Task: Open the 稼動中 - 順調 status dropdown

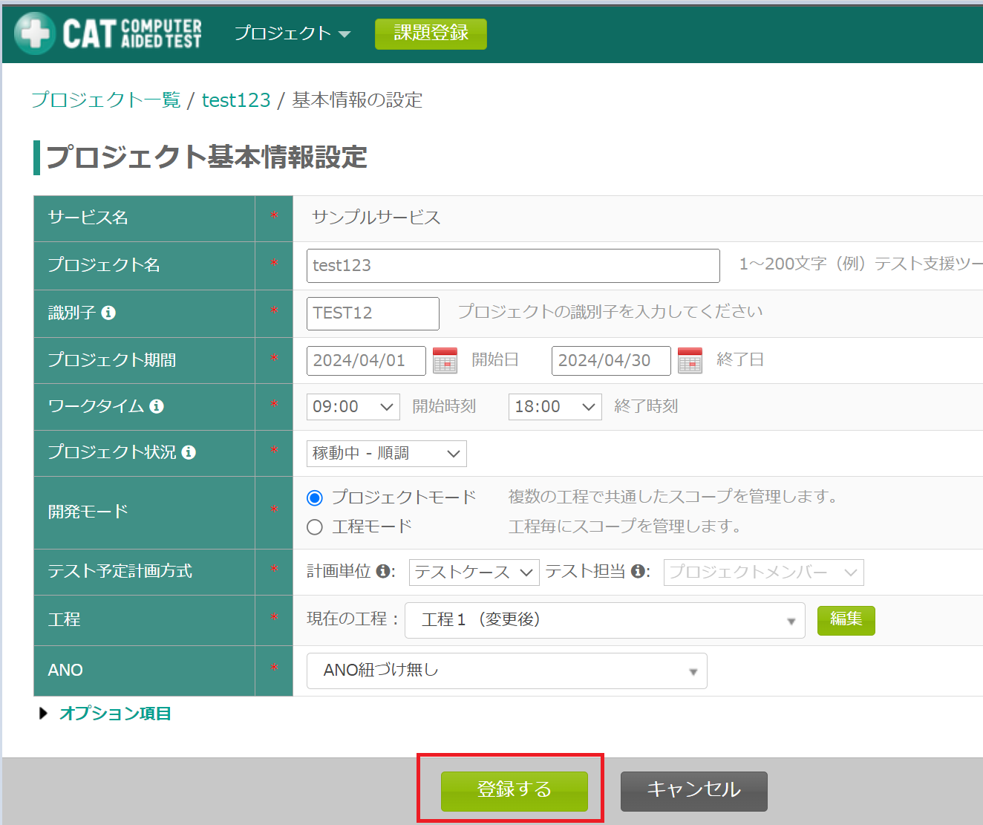Action: [x=386, y=454]
